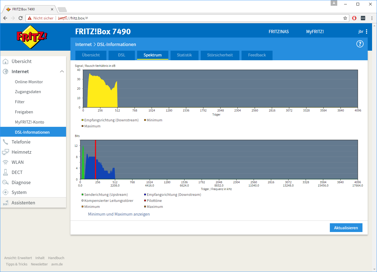Open the help question mark icon

click(360, 44)
